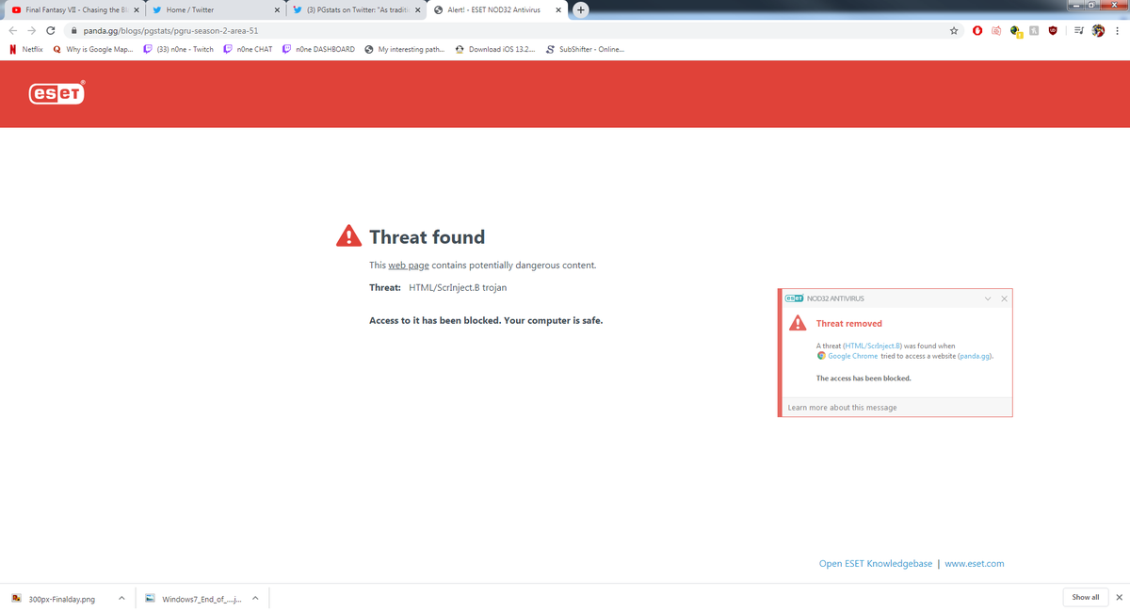Viewport: 1130px width, 612px height.
Task: Click the browser back arrow
Action: (12, 30)
